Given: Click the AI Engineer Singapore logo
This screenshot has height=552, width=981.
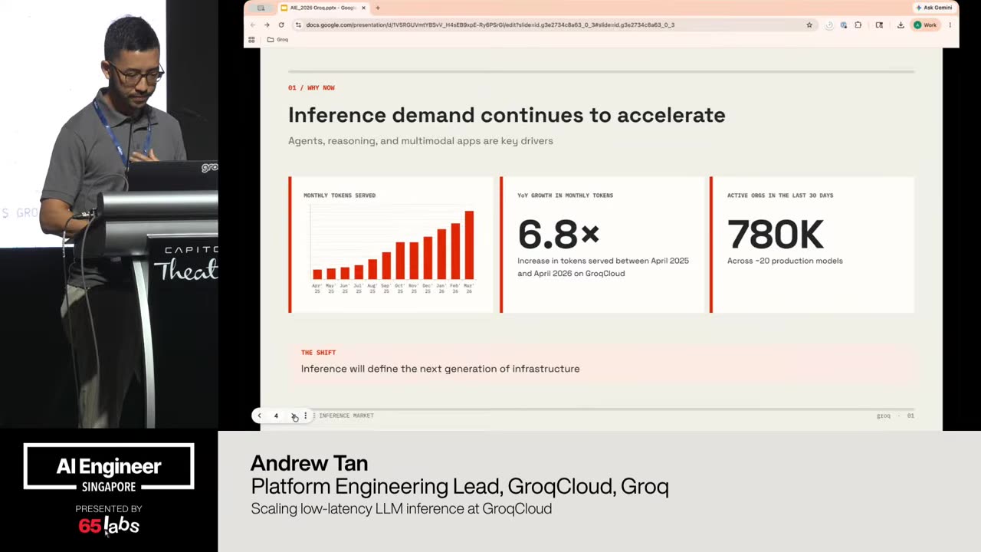Looking at the screenshot, I should pos(109,467).
